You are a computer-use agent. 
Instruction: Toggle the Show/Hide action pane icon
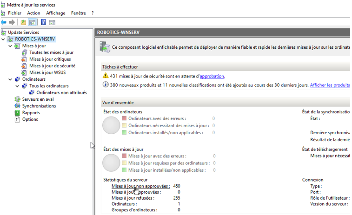coord(52,22)
